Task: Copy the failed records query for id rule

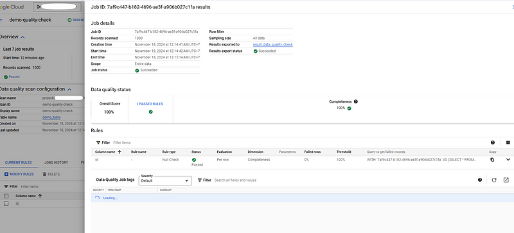Action: (x=492, y=160)
